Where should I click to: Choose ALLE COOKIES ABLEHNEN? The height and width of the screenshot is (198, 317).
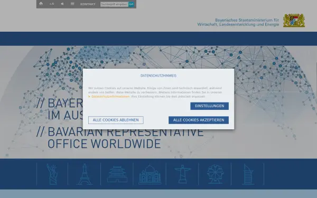click(116, 120)
